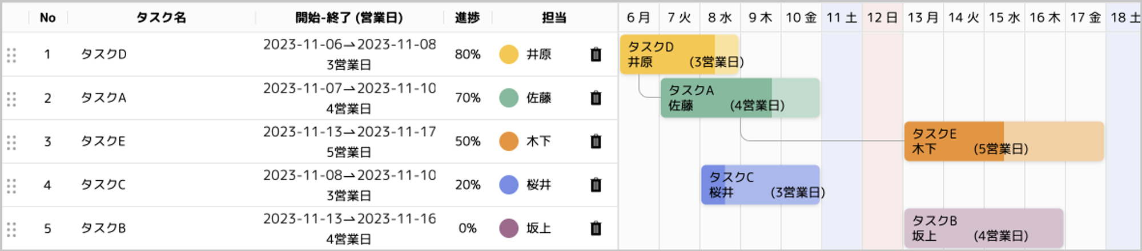Click the タスクA name cell
The width and height of the screenshot is (1142, 251).
[x=103, y=98]
